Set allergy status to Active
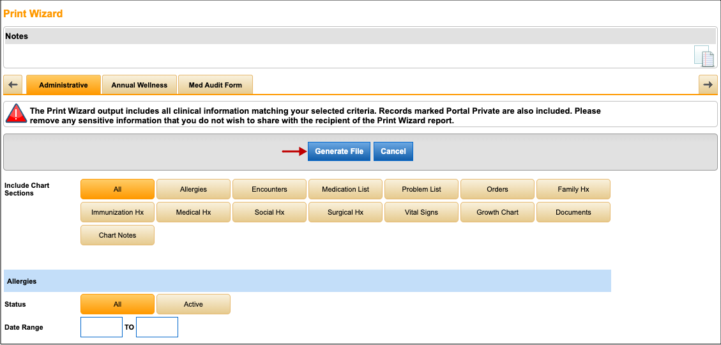Screen dimensions: 721x345 pos(194,304)
